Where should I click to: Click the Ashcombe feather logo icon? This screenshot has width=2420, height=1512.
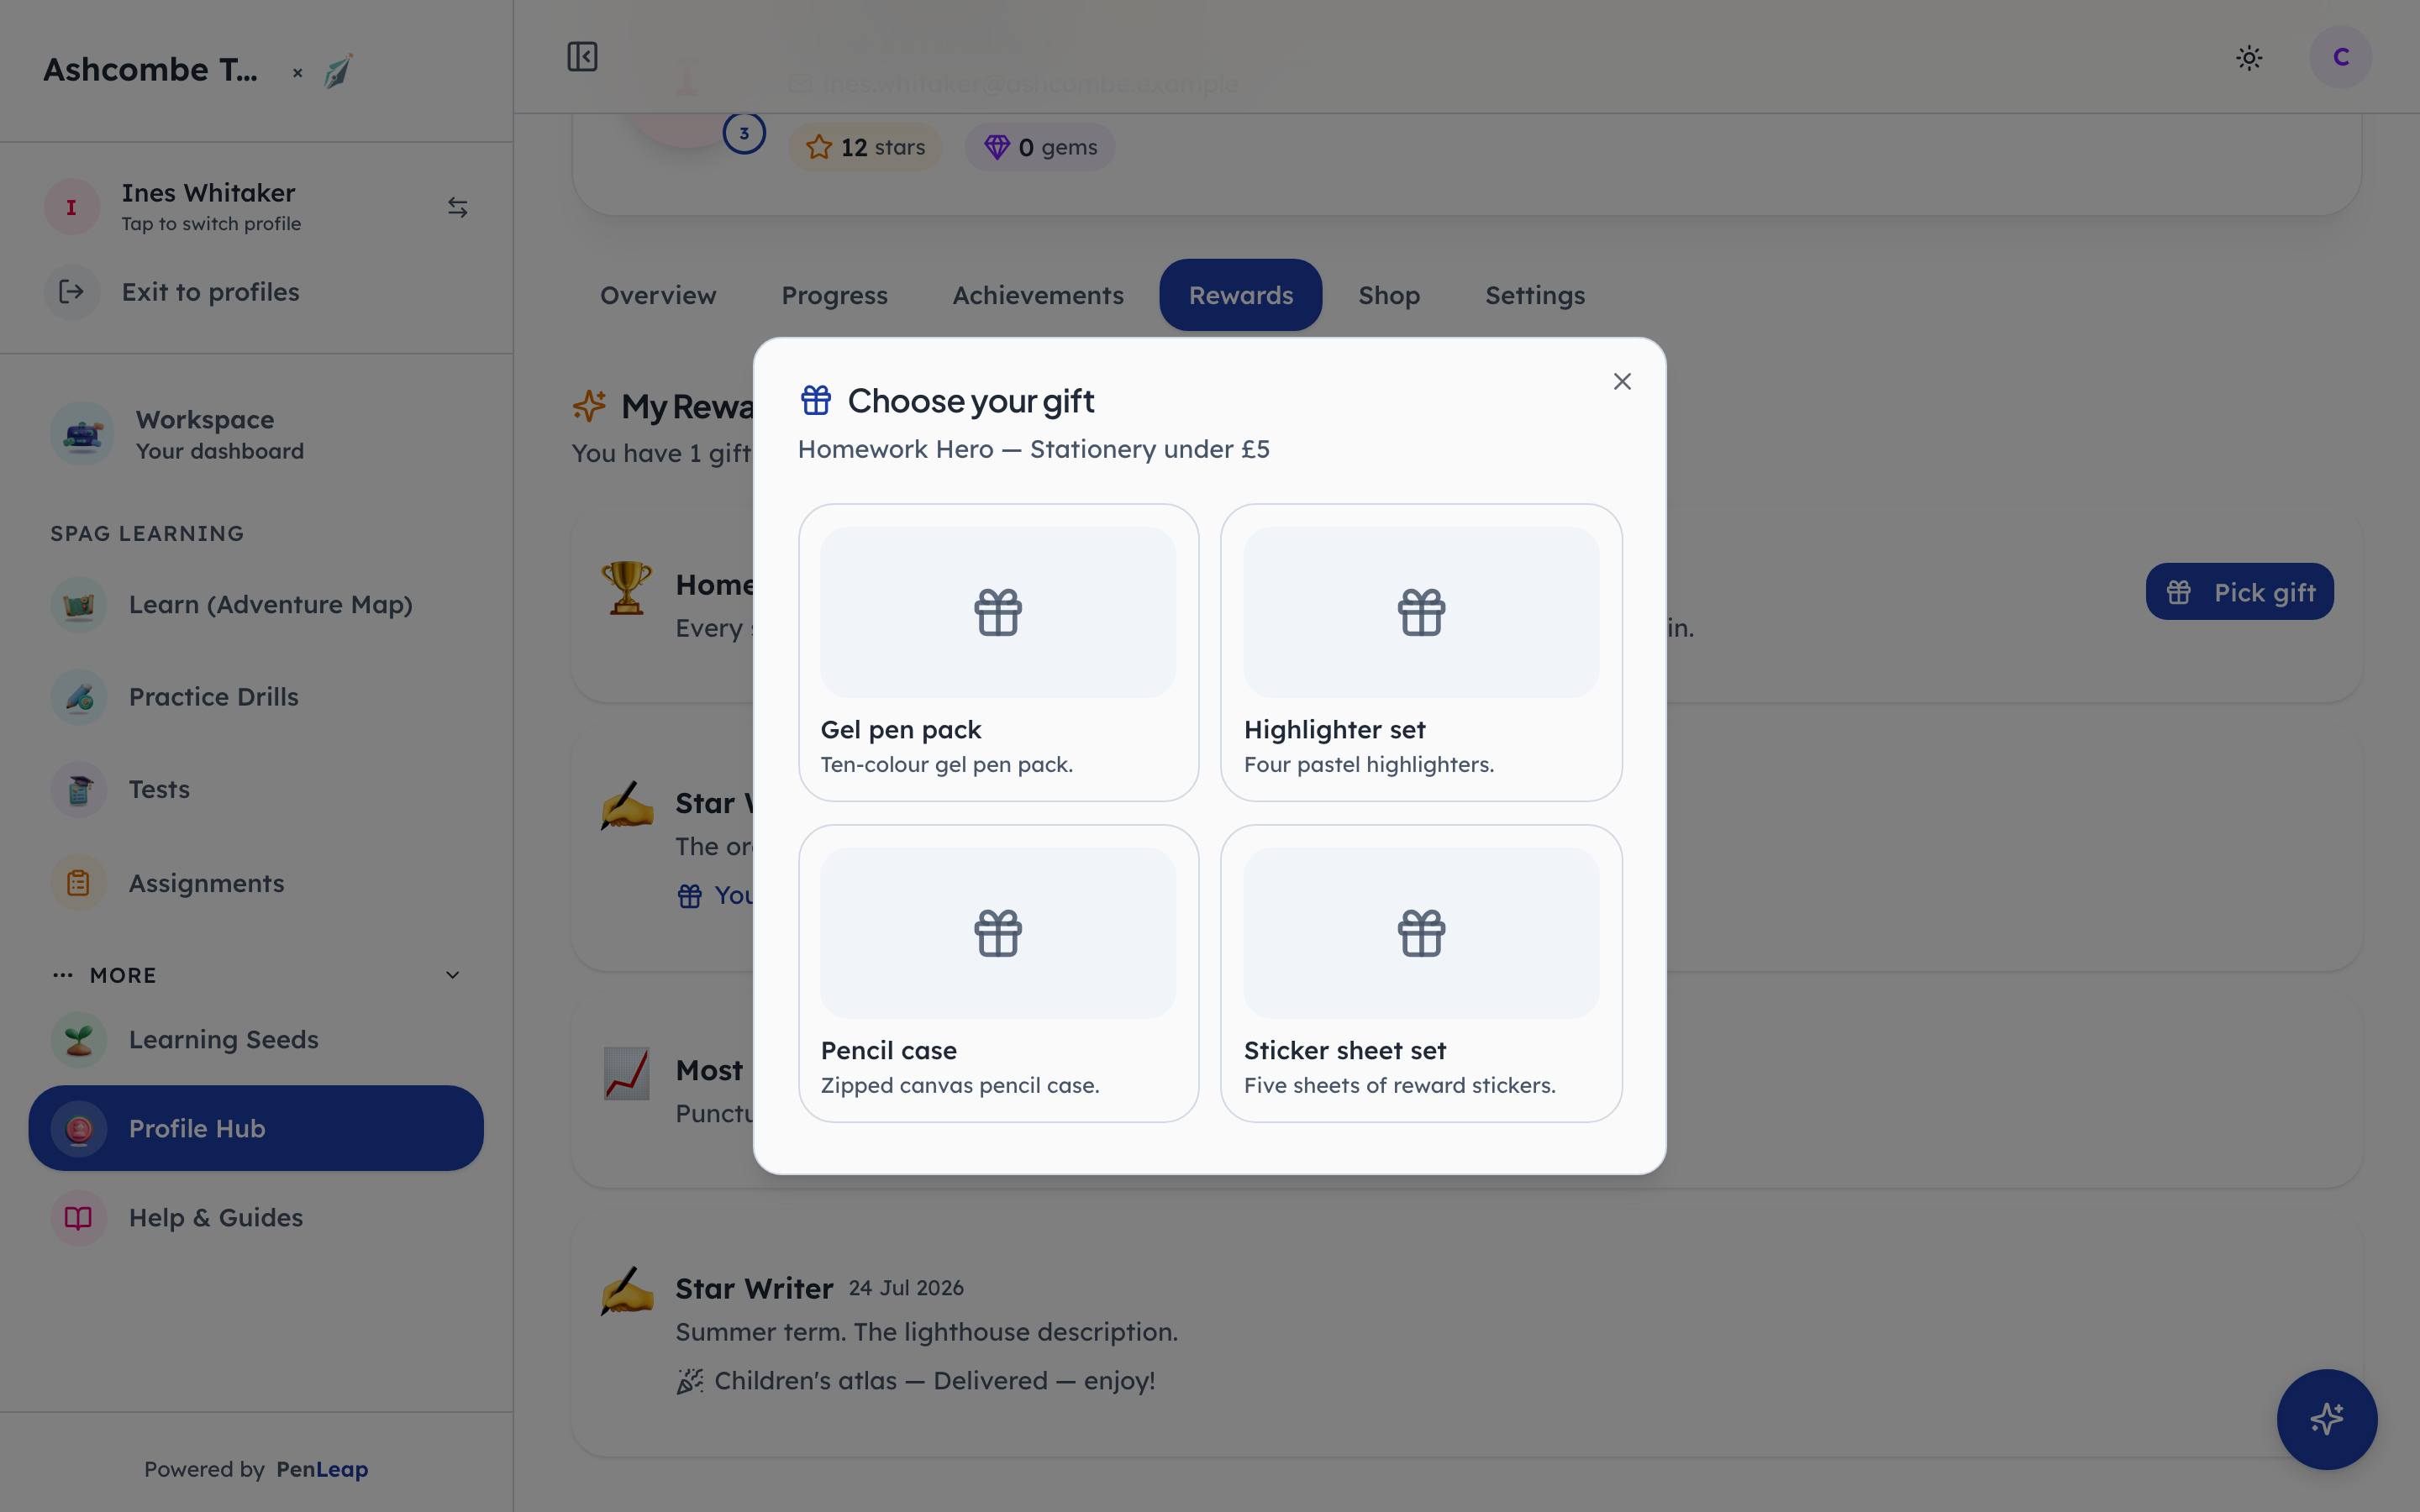[x=338, y=71]
